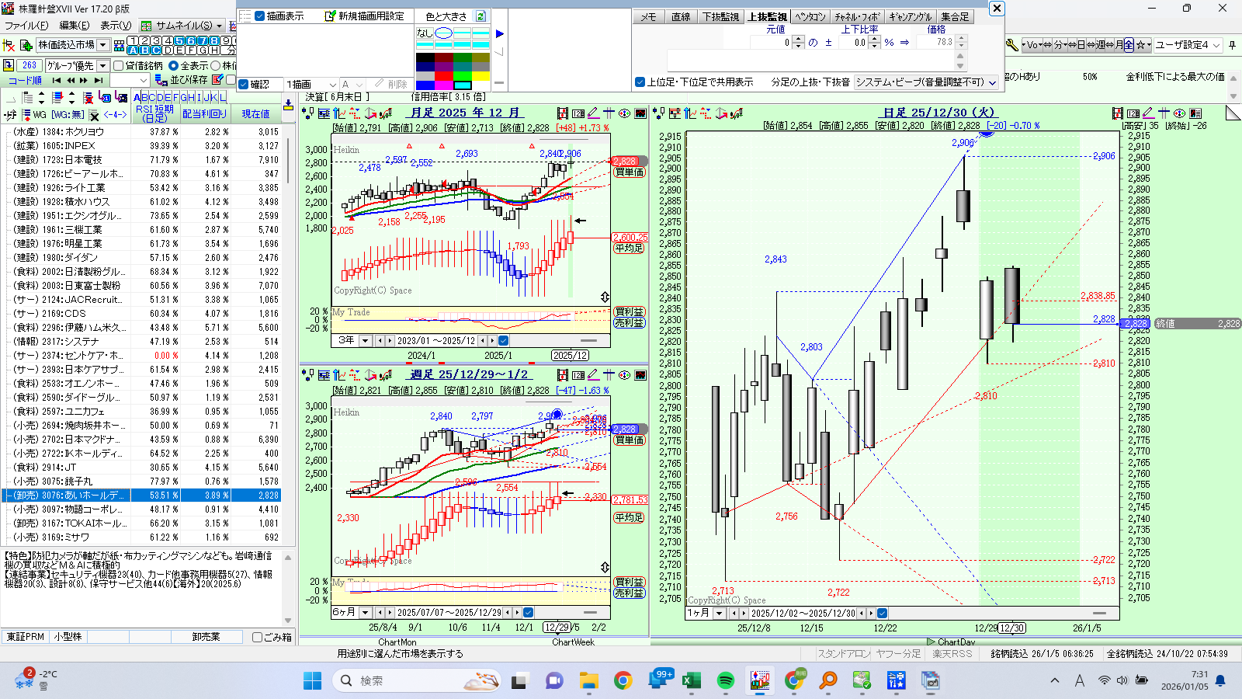The height and width of the screenshot is (699, 1242).
Task: Click the crosshair icon above monthly chart
Action: [609, 113]
